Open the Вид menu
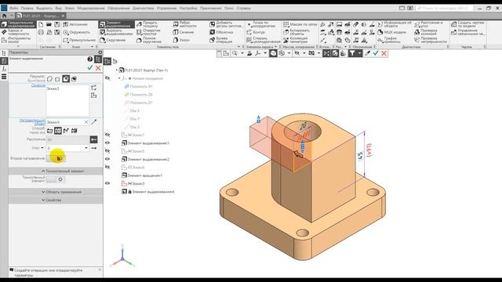 click(58, 8)
